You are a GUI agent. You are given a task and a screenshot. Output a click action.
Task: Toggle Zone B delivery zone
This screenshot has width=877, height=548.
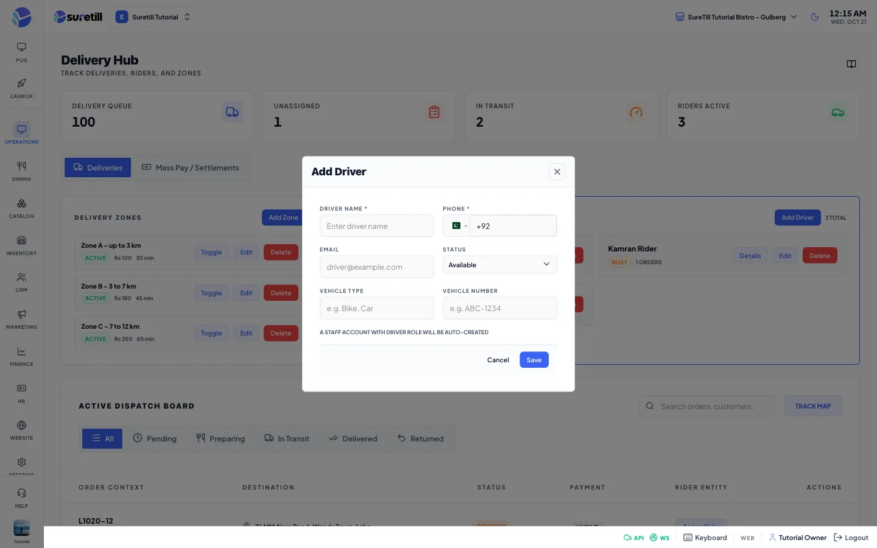211,293
